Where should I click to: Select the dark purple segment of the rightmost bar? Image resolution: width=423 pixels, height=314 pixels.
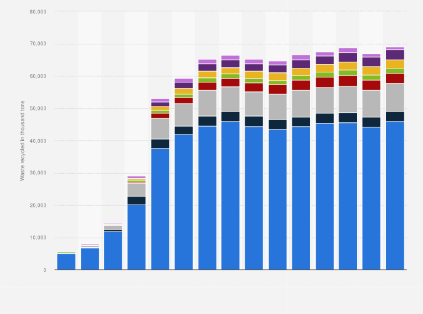pos(396,55)
